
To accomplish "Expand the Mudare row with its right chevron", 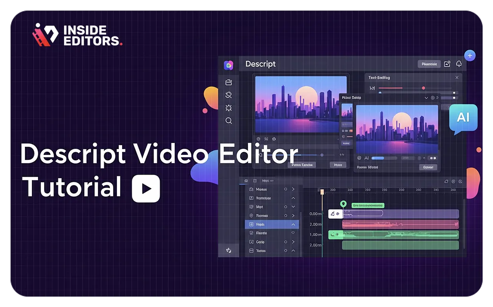I will tap(293, 189).
